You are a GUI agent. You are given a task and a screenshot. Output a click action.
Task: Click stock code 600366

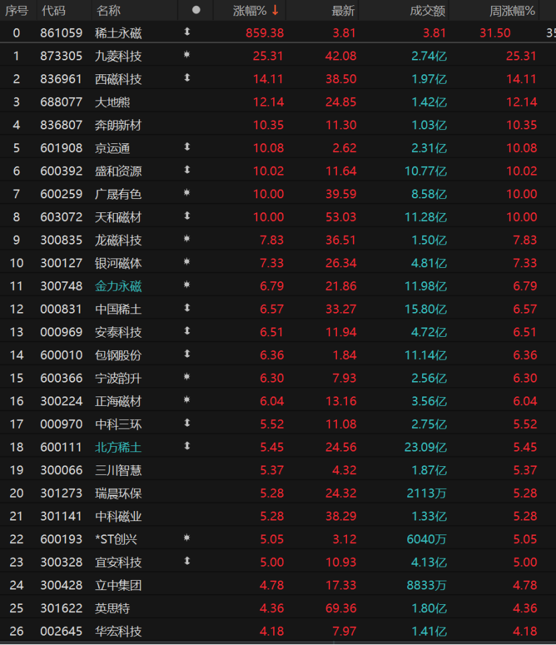62,378
